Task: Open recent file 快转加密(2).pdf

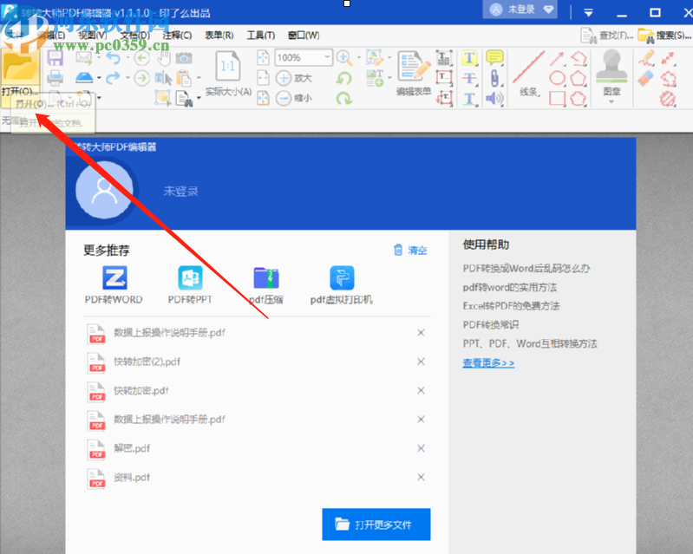Action: pyautogui.click(x=147, y=362)
